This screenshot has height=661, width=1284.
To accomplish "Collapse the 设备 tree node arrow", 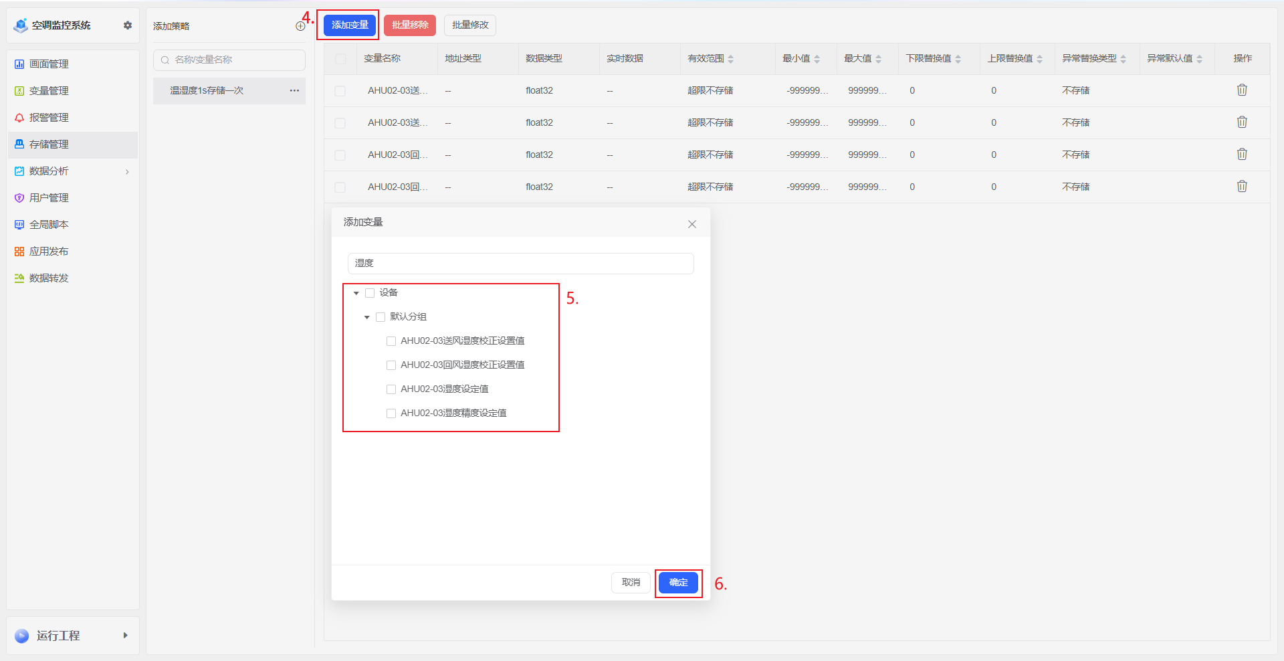I will pos(356,293).
